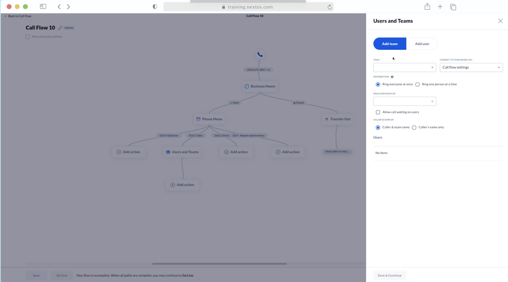The image size is (508, 282).
Task: Go forward with the browser forward arrow
Action: pos(68,7)
